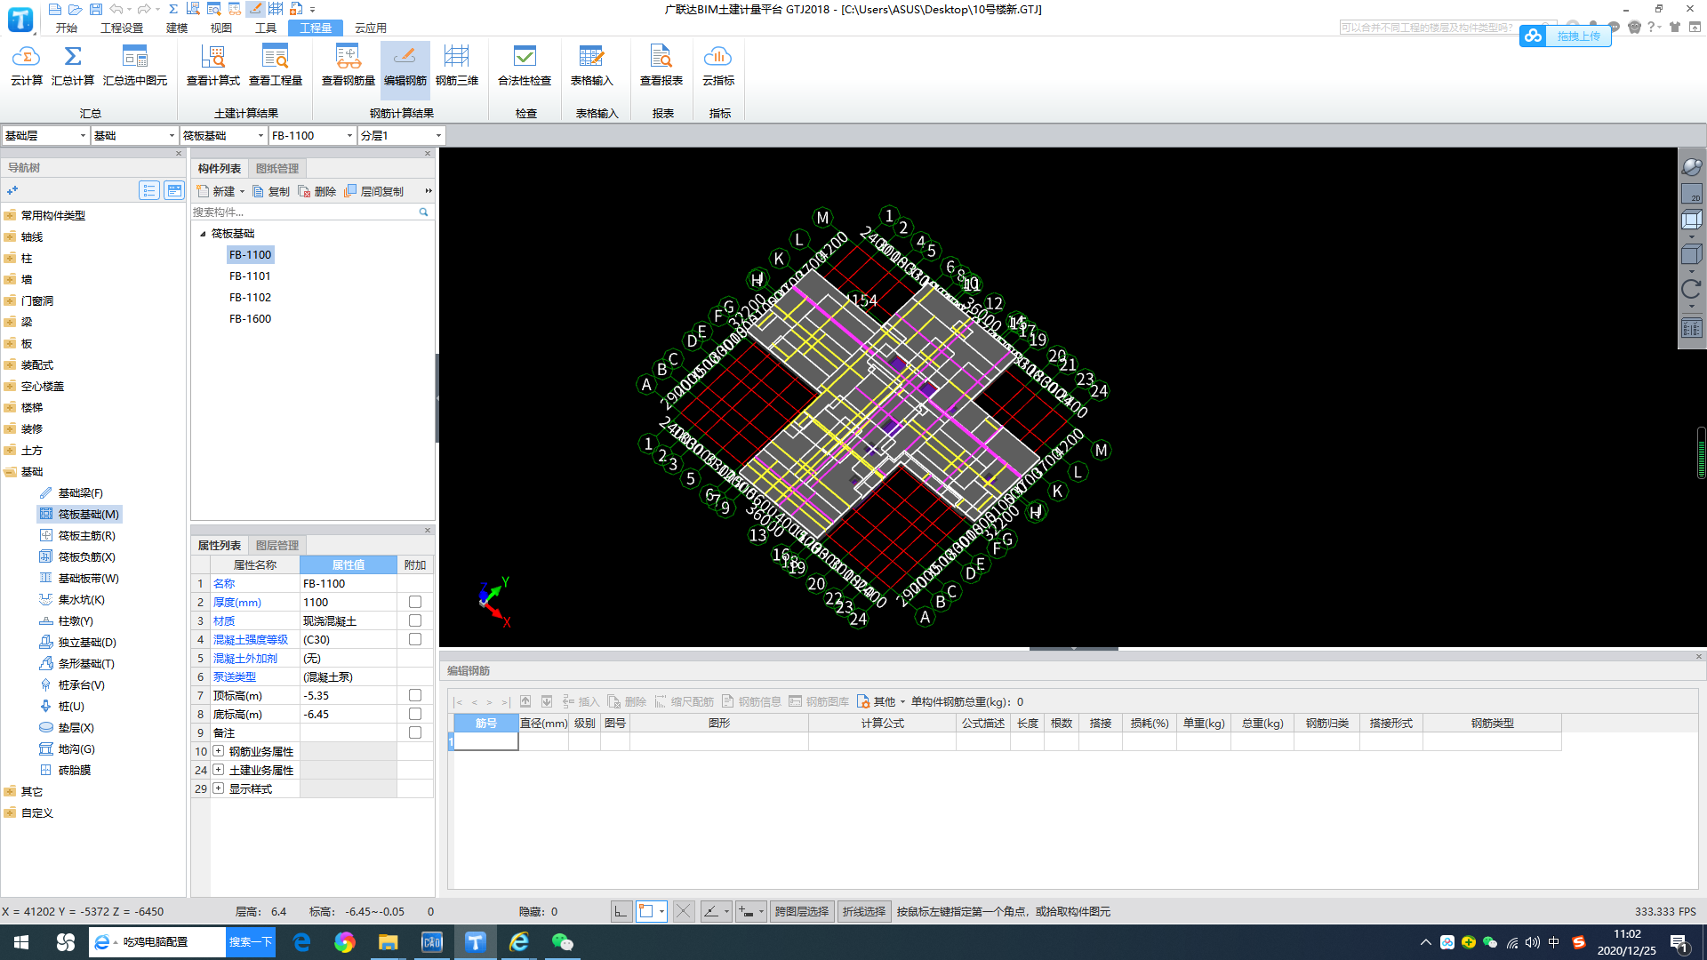The image size is (1707, 960).
Task: Click 层间复制 button
Action: tap(374, 191)
